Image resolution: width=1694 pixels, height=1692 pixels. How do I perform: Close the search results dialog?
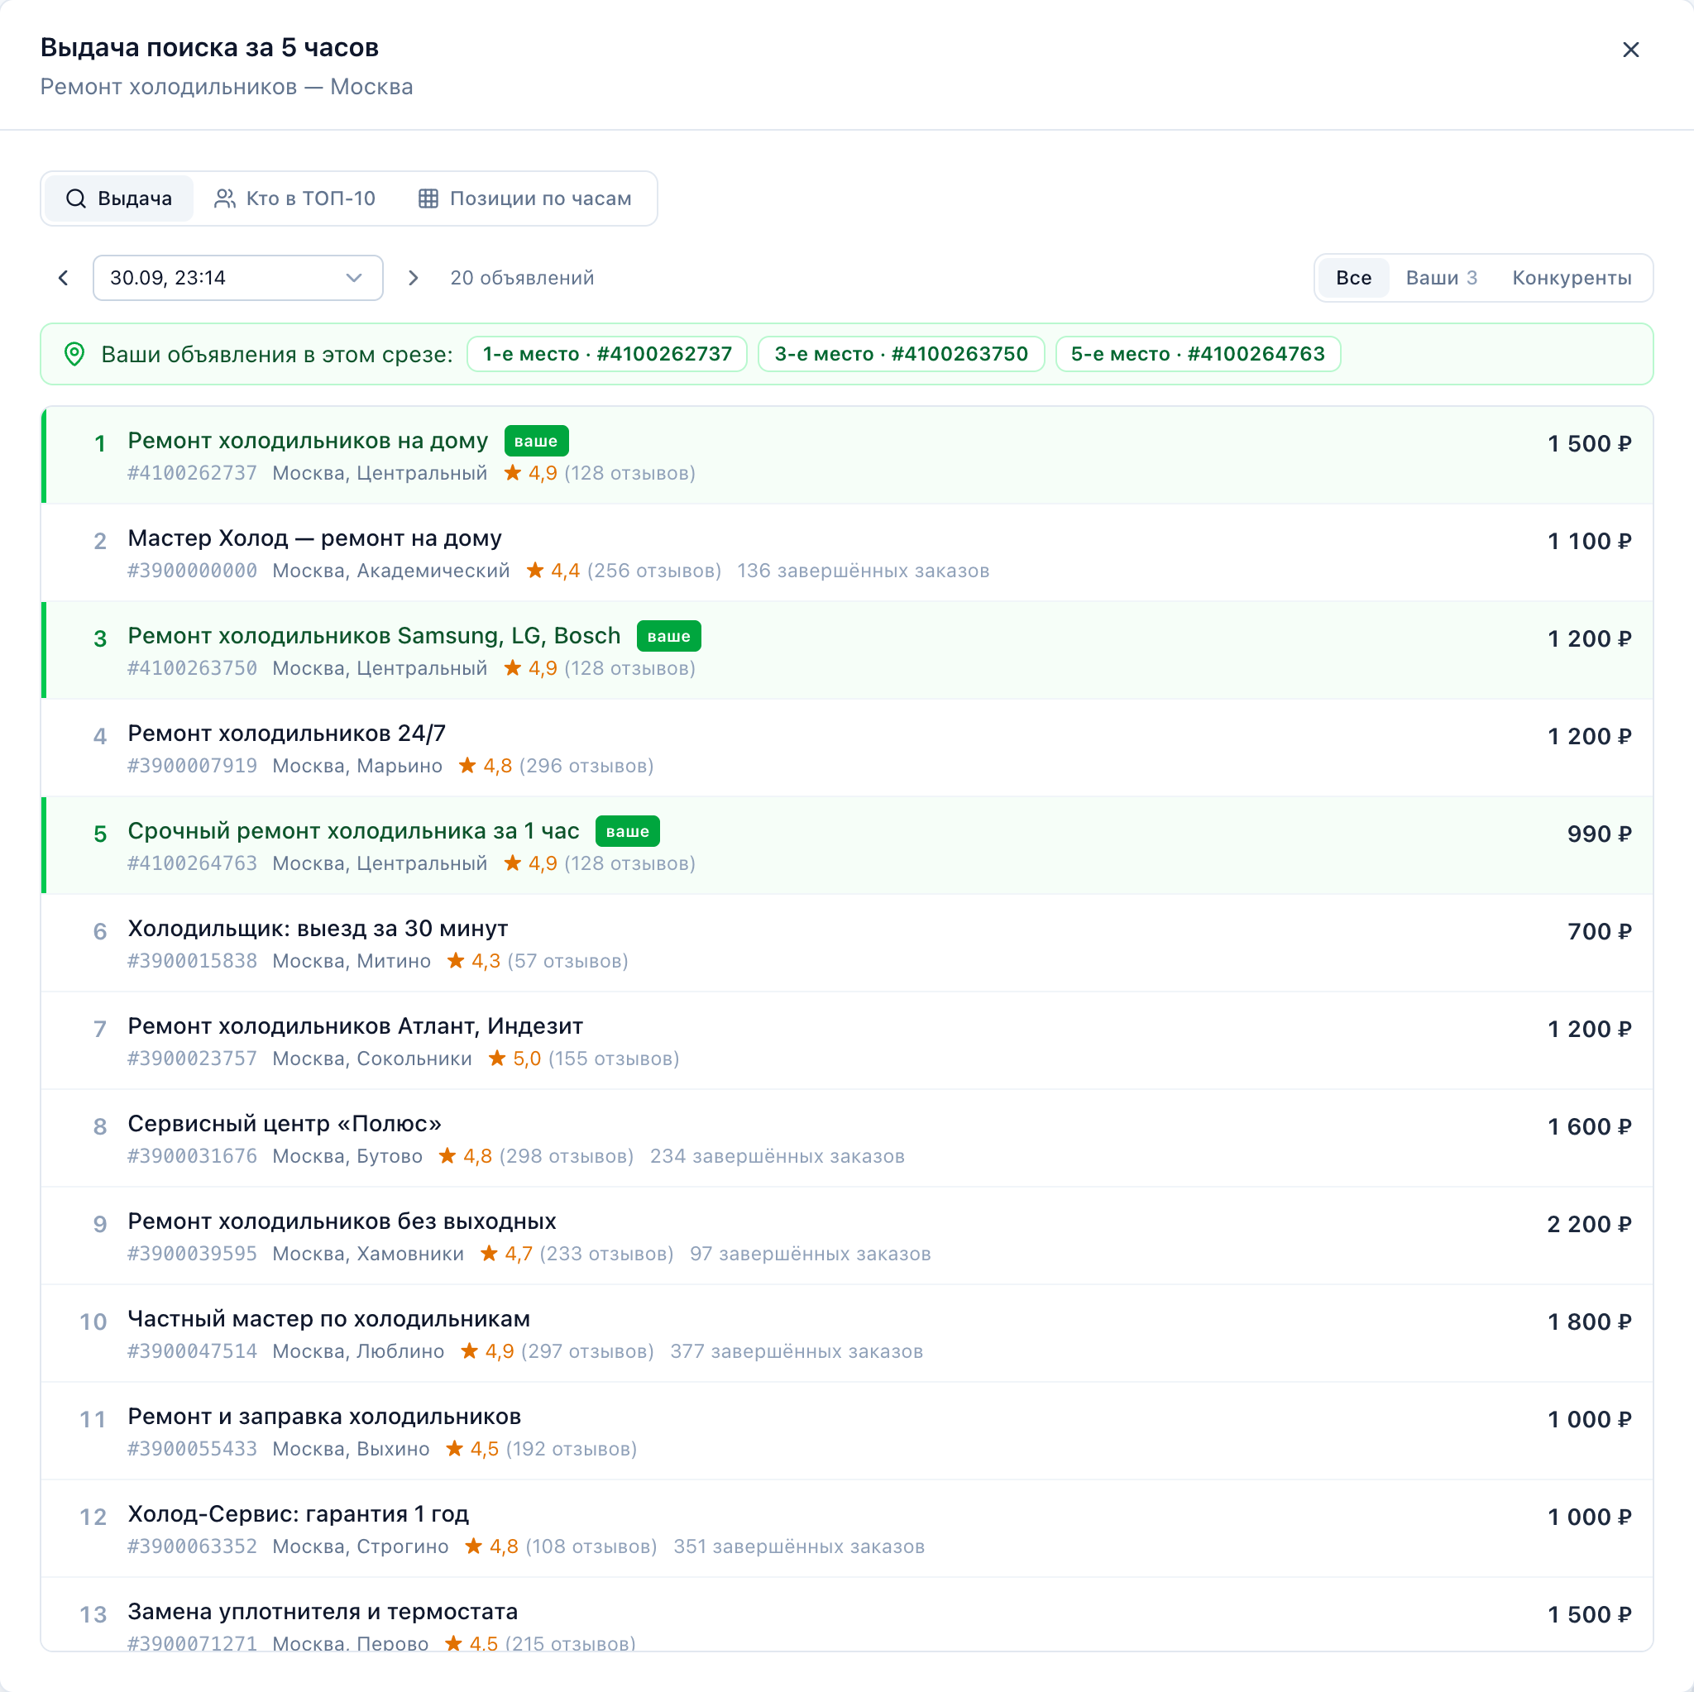1630,50
